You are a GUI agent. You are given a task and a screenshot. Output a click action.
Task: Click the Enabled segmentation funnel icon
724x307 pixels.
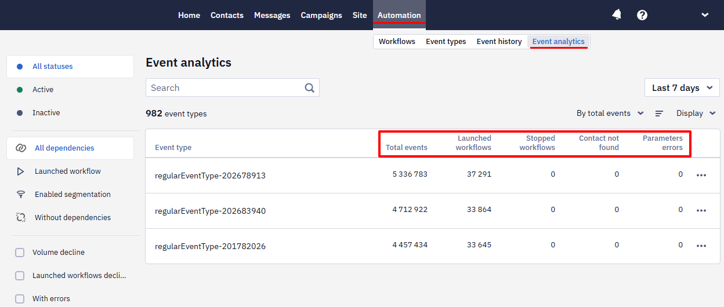[20, 195]
